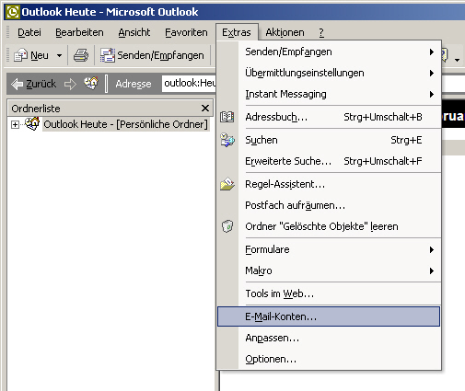The height and width of the screenshot is (391, 465).
Task: Select Anpassen... menu entry
Action: click(x=329, y=338)
